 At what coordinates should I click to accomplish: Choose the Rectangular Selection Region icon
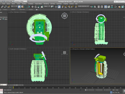pos(26,7)
